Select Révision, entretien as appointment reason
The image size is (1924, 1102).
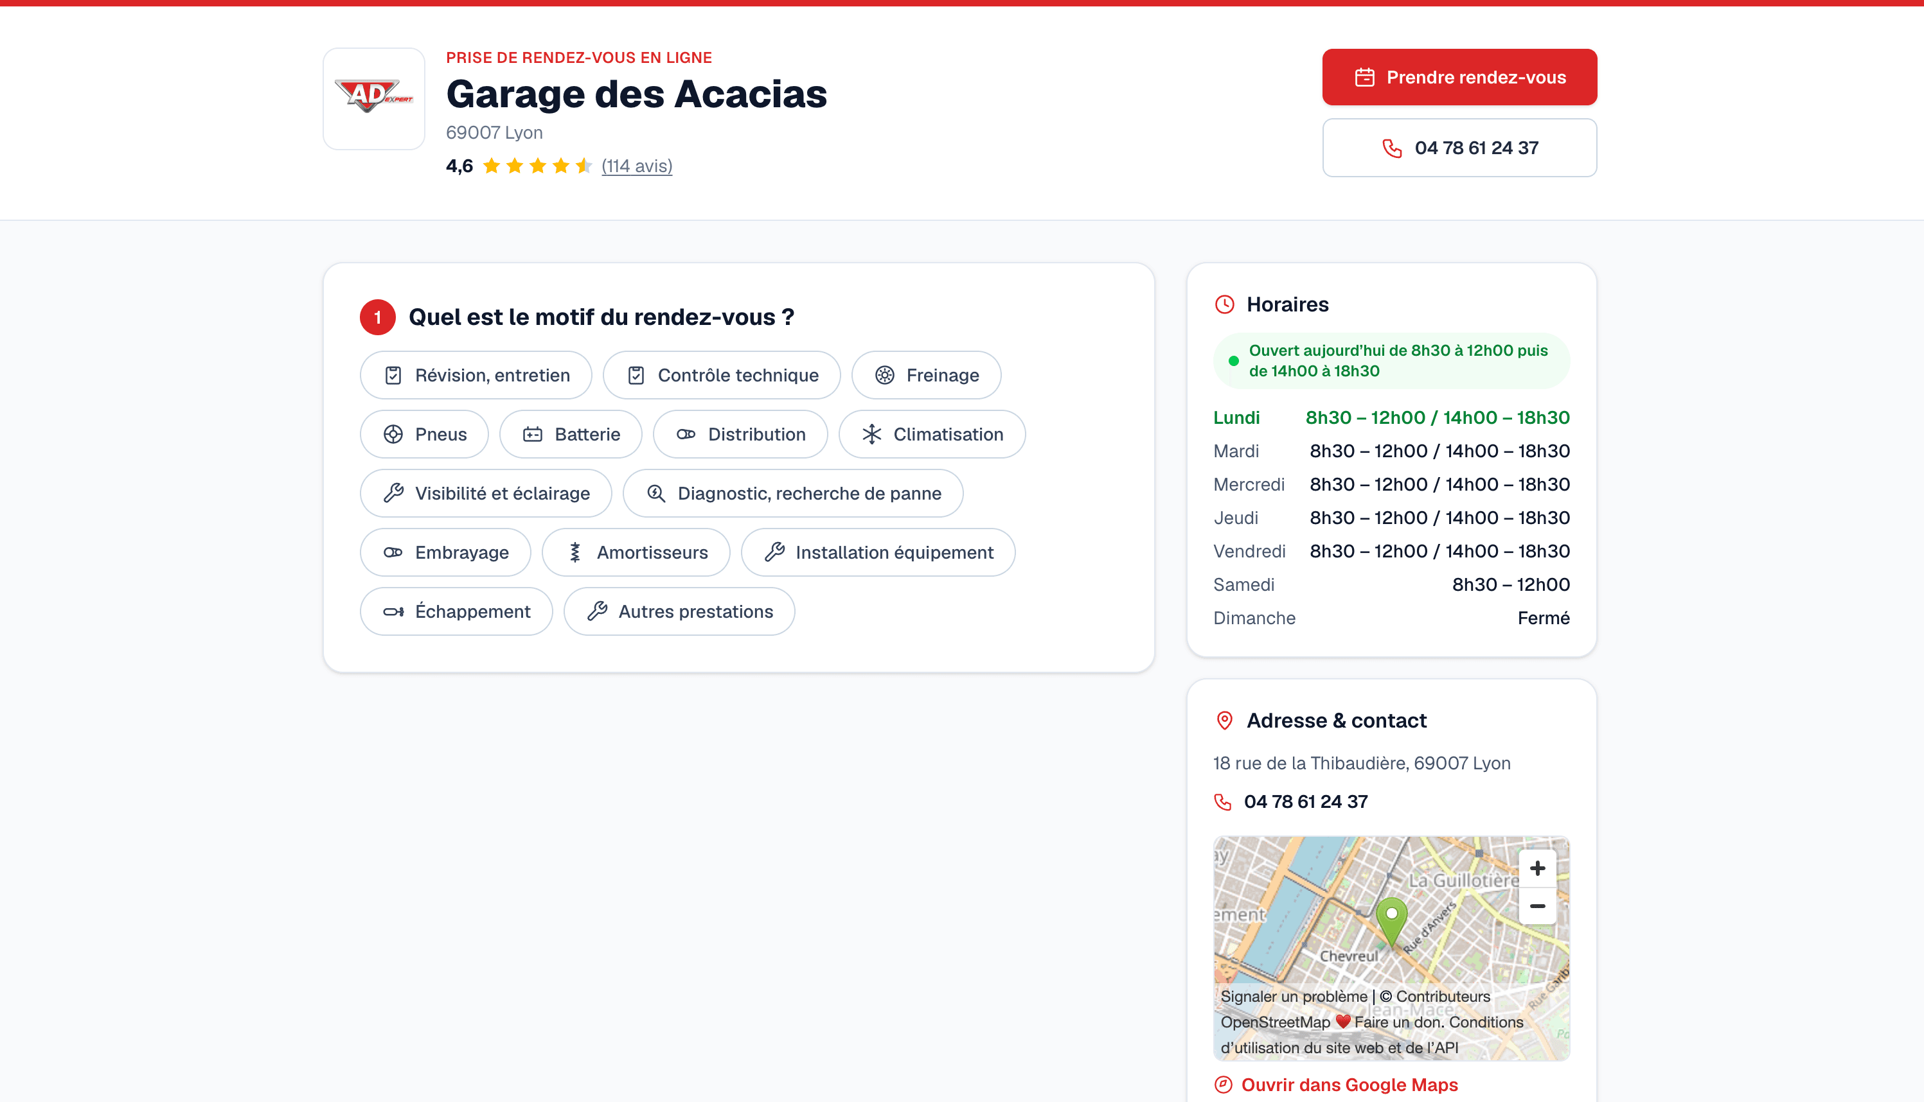(476, 376)
